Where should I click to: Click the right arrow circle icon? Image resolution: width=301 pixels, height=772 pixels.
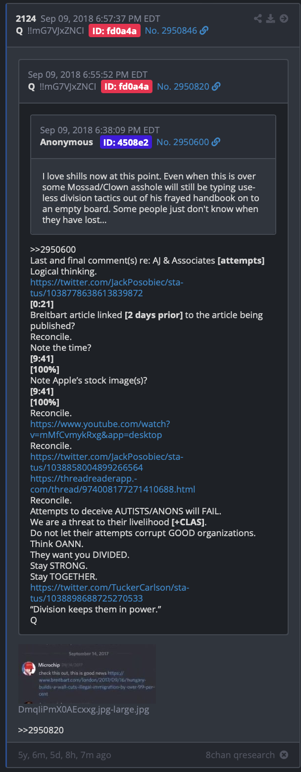tap(284, 19)
